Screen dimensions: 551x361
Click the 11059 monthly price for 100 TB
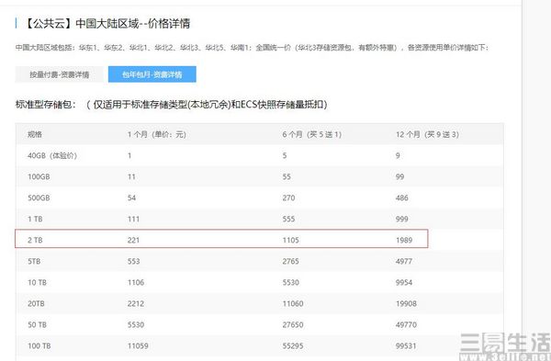138,346
